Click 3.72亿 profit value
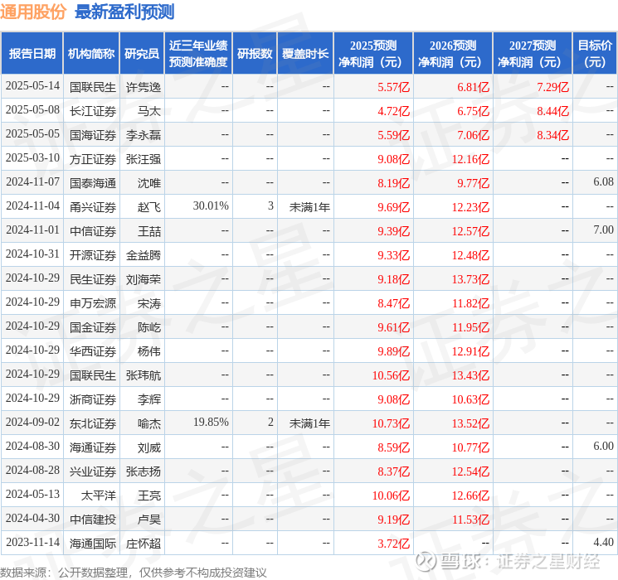 (394, 544)
